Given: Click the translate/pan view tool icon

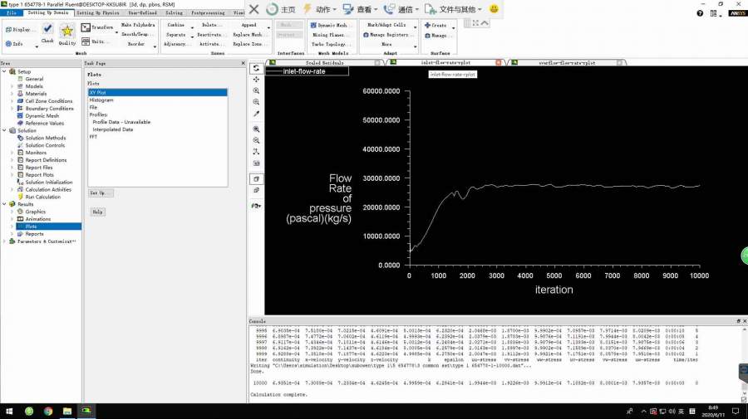Looking at the screenshot, I should [257, 80].
